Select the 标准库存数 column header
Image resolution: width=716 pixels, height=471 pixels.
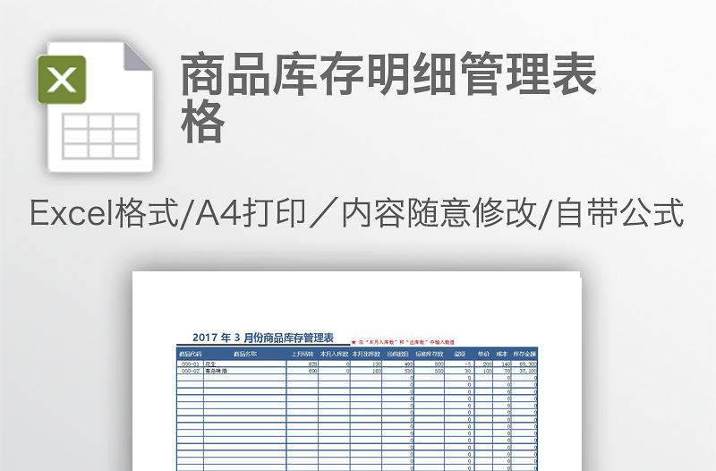point(430,354)
